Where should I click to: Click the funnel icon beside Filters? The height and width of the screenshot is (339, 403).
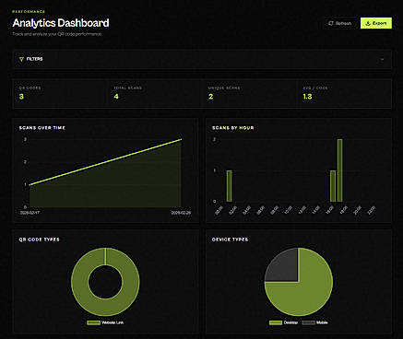pyautogui.click(x=21, y=59)
